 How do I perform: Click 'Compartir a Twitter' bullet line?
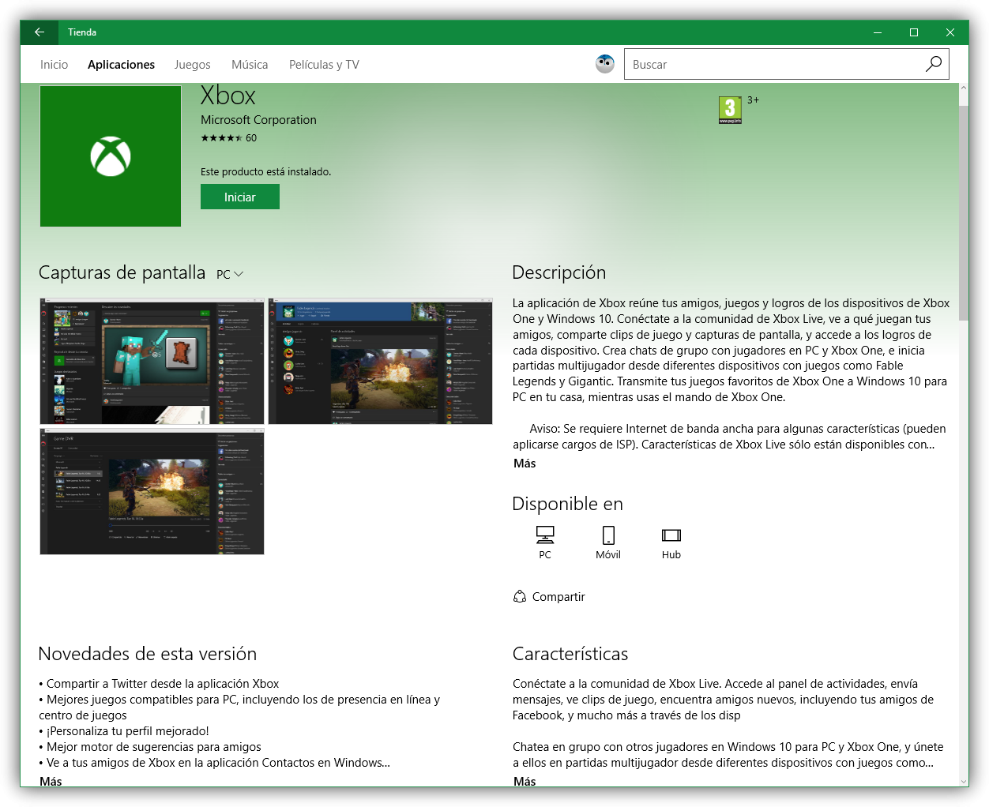coord(159,684)
